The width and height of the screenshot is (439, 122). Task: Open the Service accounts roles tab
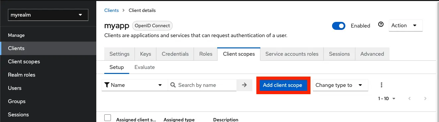(x=292, y=54)
